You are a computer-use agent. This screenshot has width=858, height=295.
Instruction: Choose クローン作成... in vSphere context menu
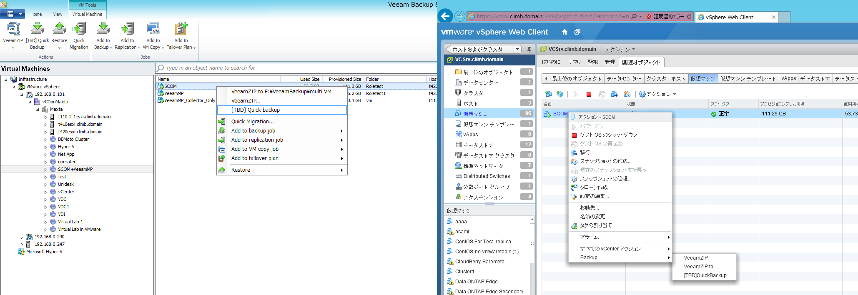coord(620,187)
